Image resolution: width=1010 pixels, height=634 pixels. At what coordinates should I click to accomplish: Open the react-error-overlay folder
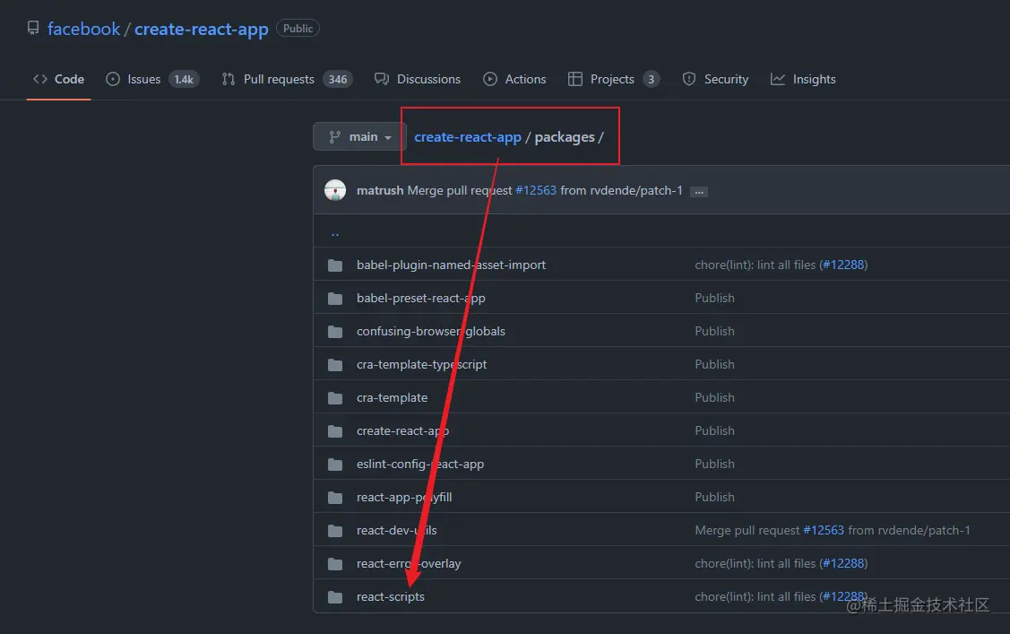coord(409,564)
